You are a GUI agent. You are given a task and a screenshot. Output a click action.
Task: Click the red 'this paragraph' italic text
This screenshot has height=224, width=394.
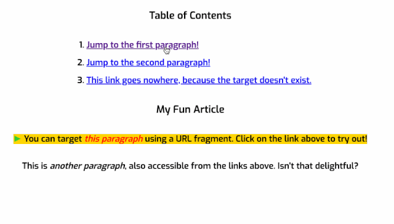(x=113, y=139)
